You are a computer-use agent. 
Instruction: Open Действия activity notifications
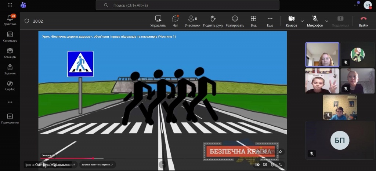[x=10, y=20]
